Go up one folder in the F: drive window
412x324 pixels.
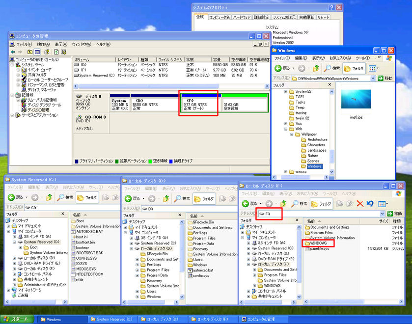click(283, 204)
